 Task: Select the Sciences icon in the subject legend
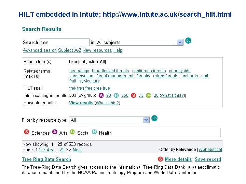[27, 132]
